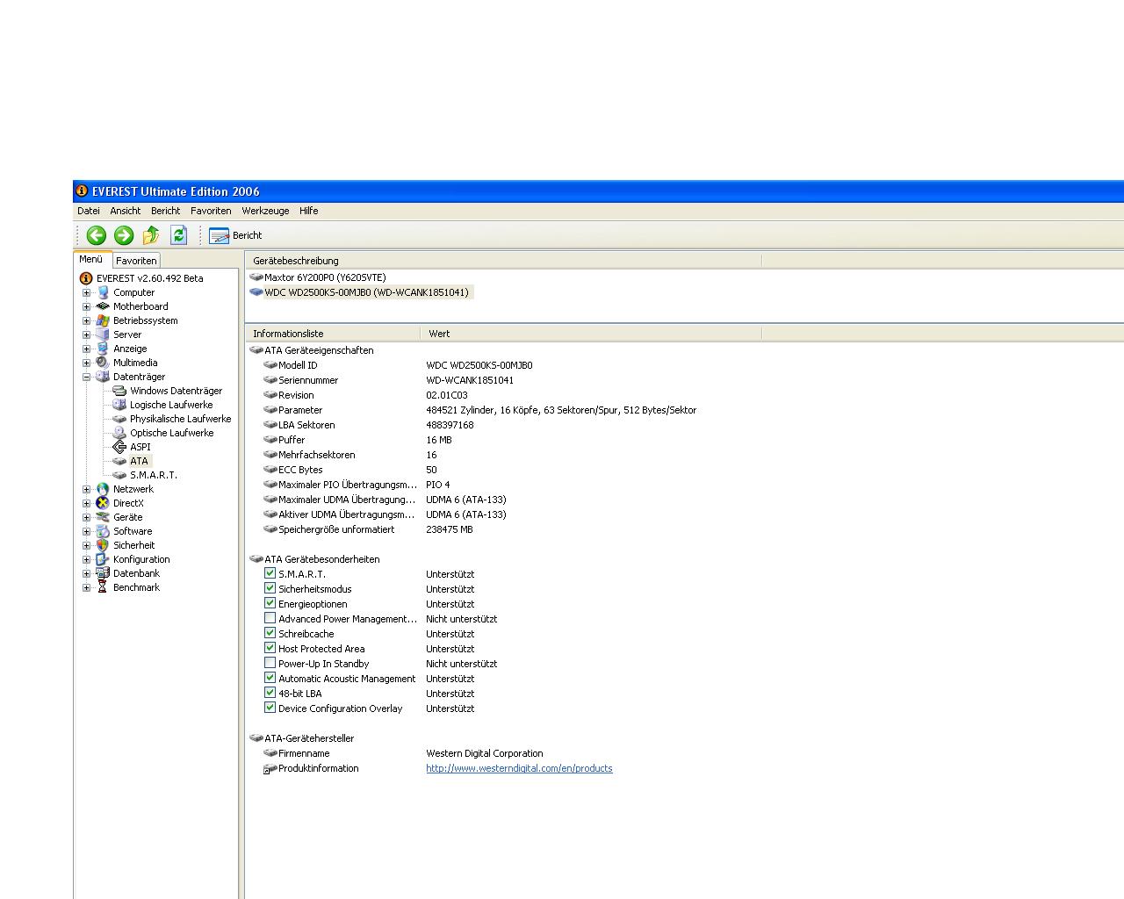The width and height of the screenshot is (1124, 899).
Task: Select the Konfiguration tree icon
Action: coord(103,559)
